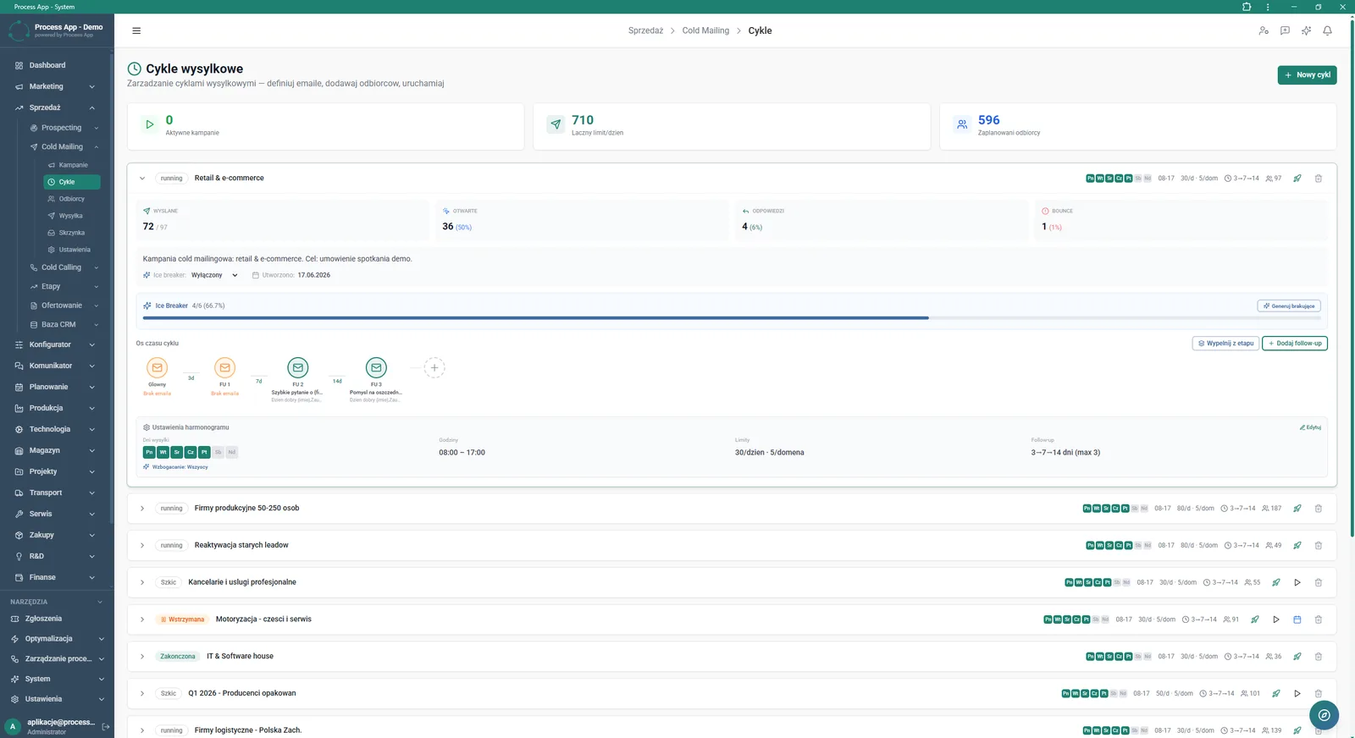The height and width of the screenshot is (738, 1355).
Task: Toggle the Sb day in schedule settings
Action: click(x=218, y=453)
